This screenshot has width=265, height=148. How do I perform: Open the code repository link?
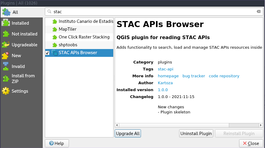point(224,76)
